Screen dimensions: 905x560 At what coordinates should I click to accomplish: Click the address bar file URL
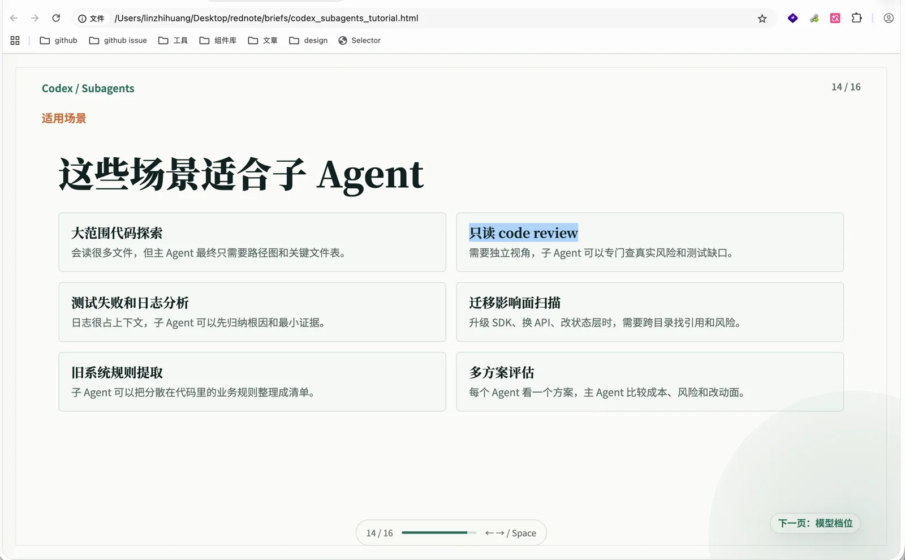point(266,18)
